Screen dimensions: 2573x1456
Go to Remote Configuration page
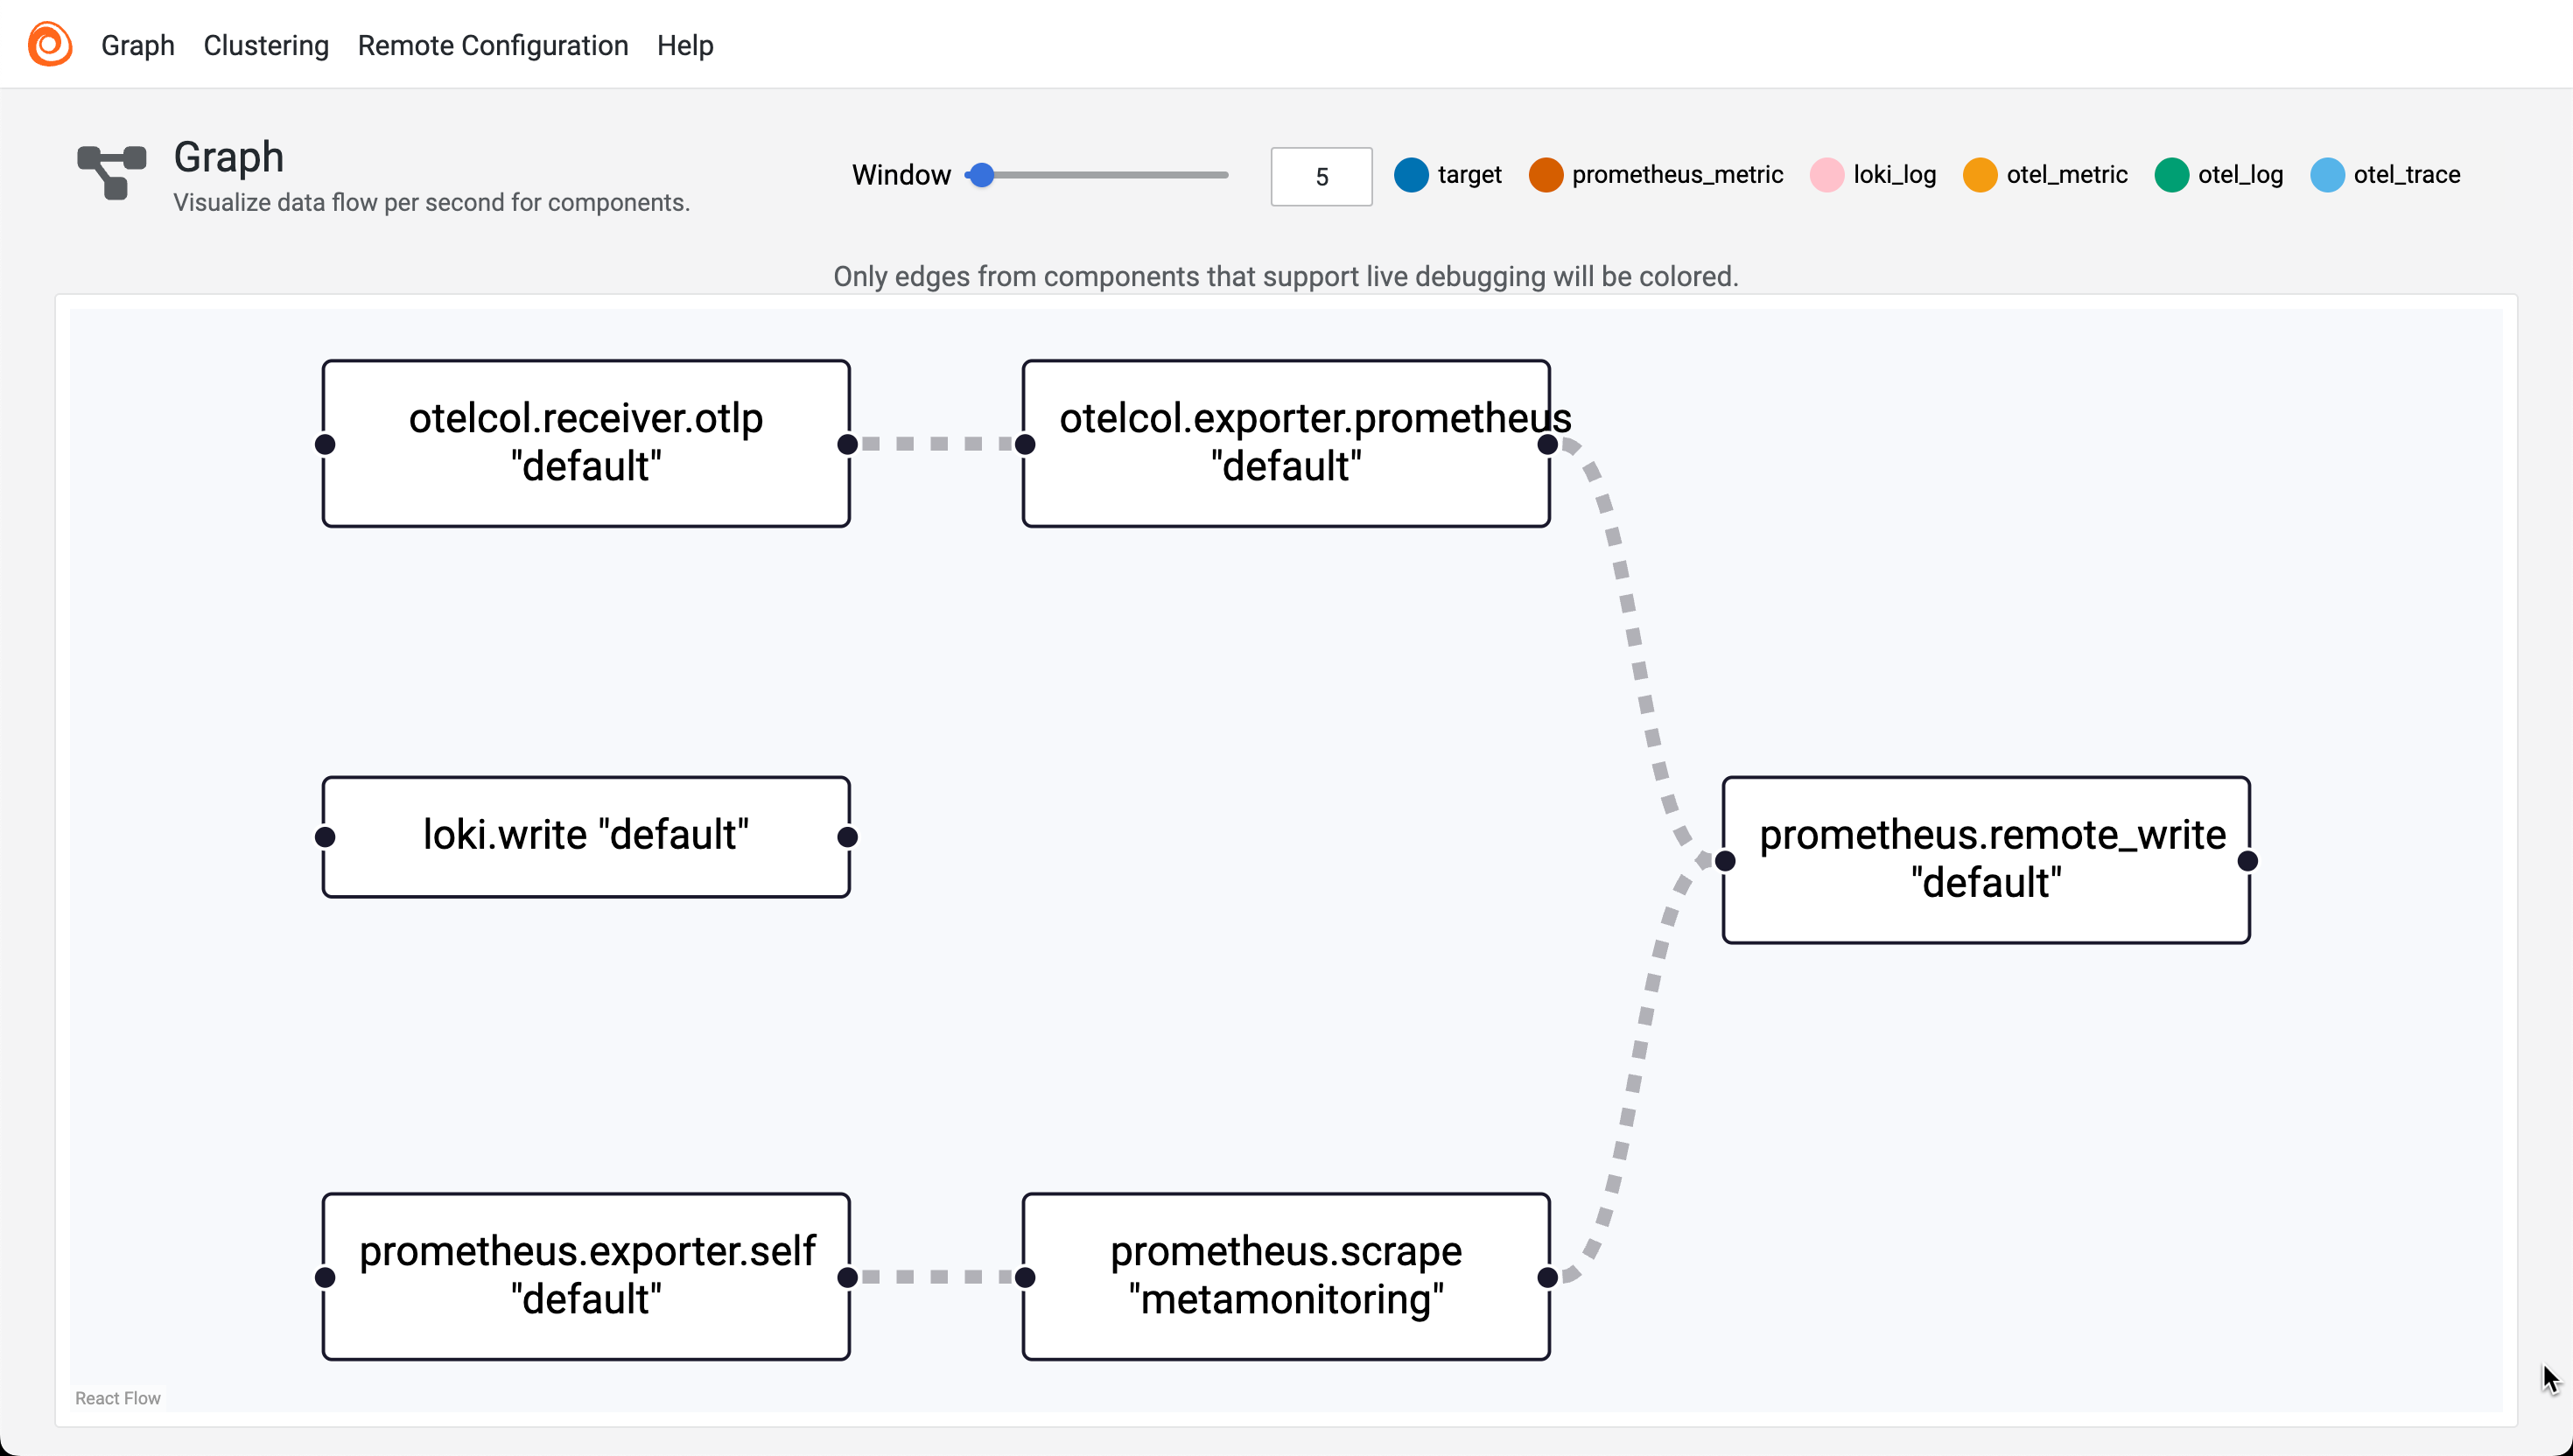[493, 45]
